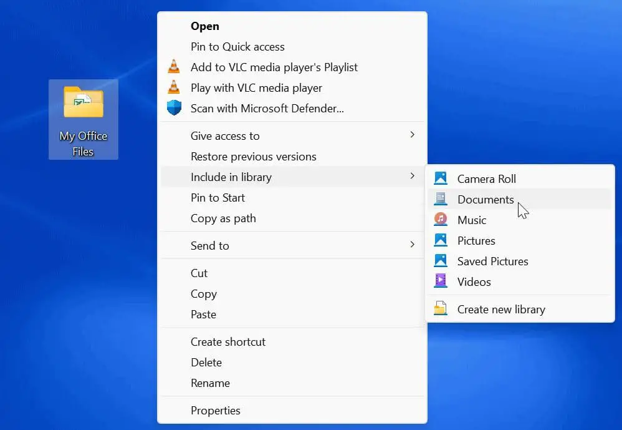Image resolution: width=622 pixels, height=430 pixels.
Task: Choose Add to VLC media player's Playlist
Action: (292, 67)
